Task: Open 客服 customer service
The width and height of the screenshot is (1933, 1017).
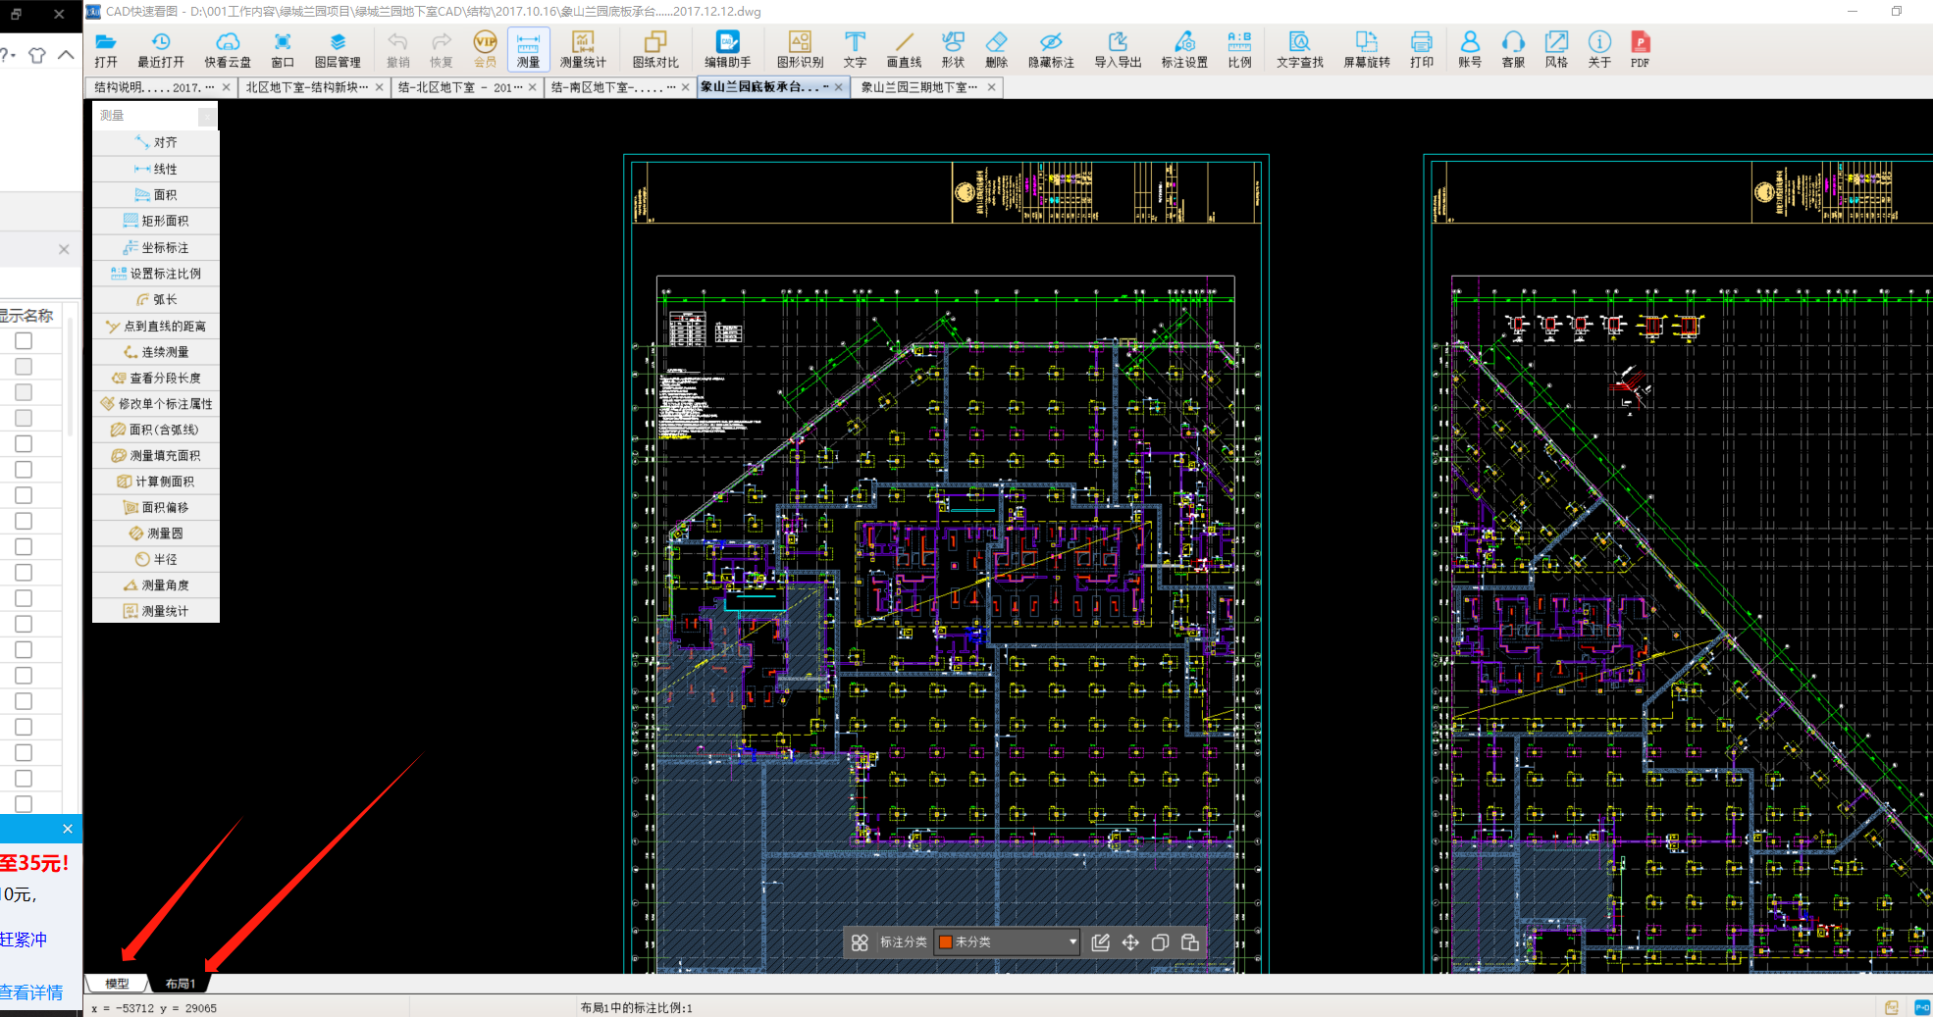Action: pyautogui.click(x=1513, y=49)
